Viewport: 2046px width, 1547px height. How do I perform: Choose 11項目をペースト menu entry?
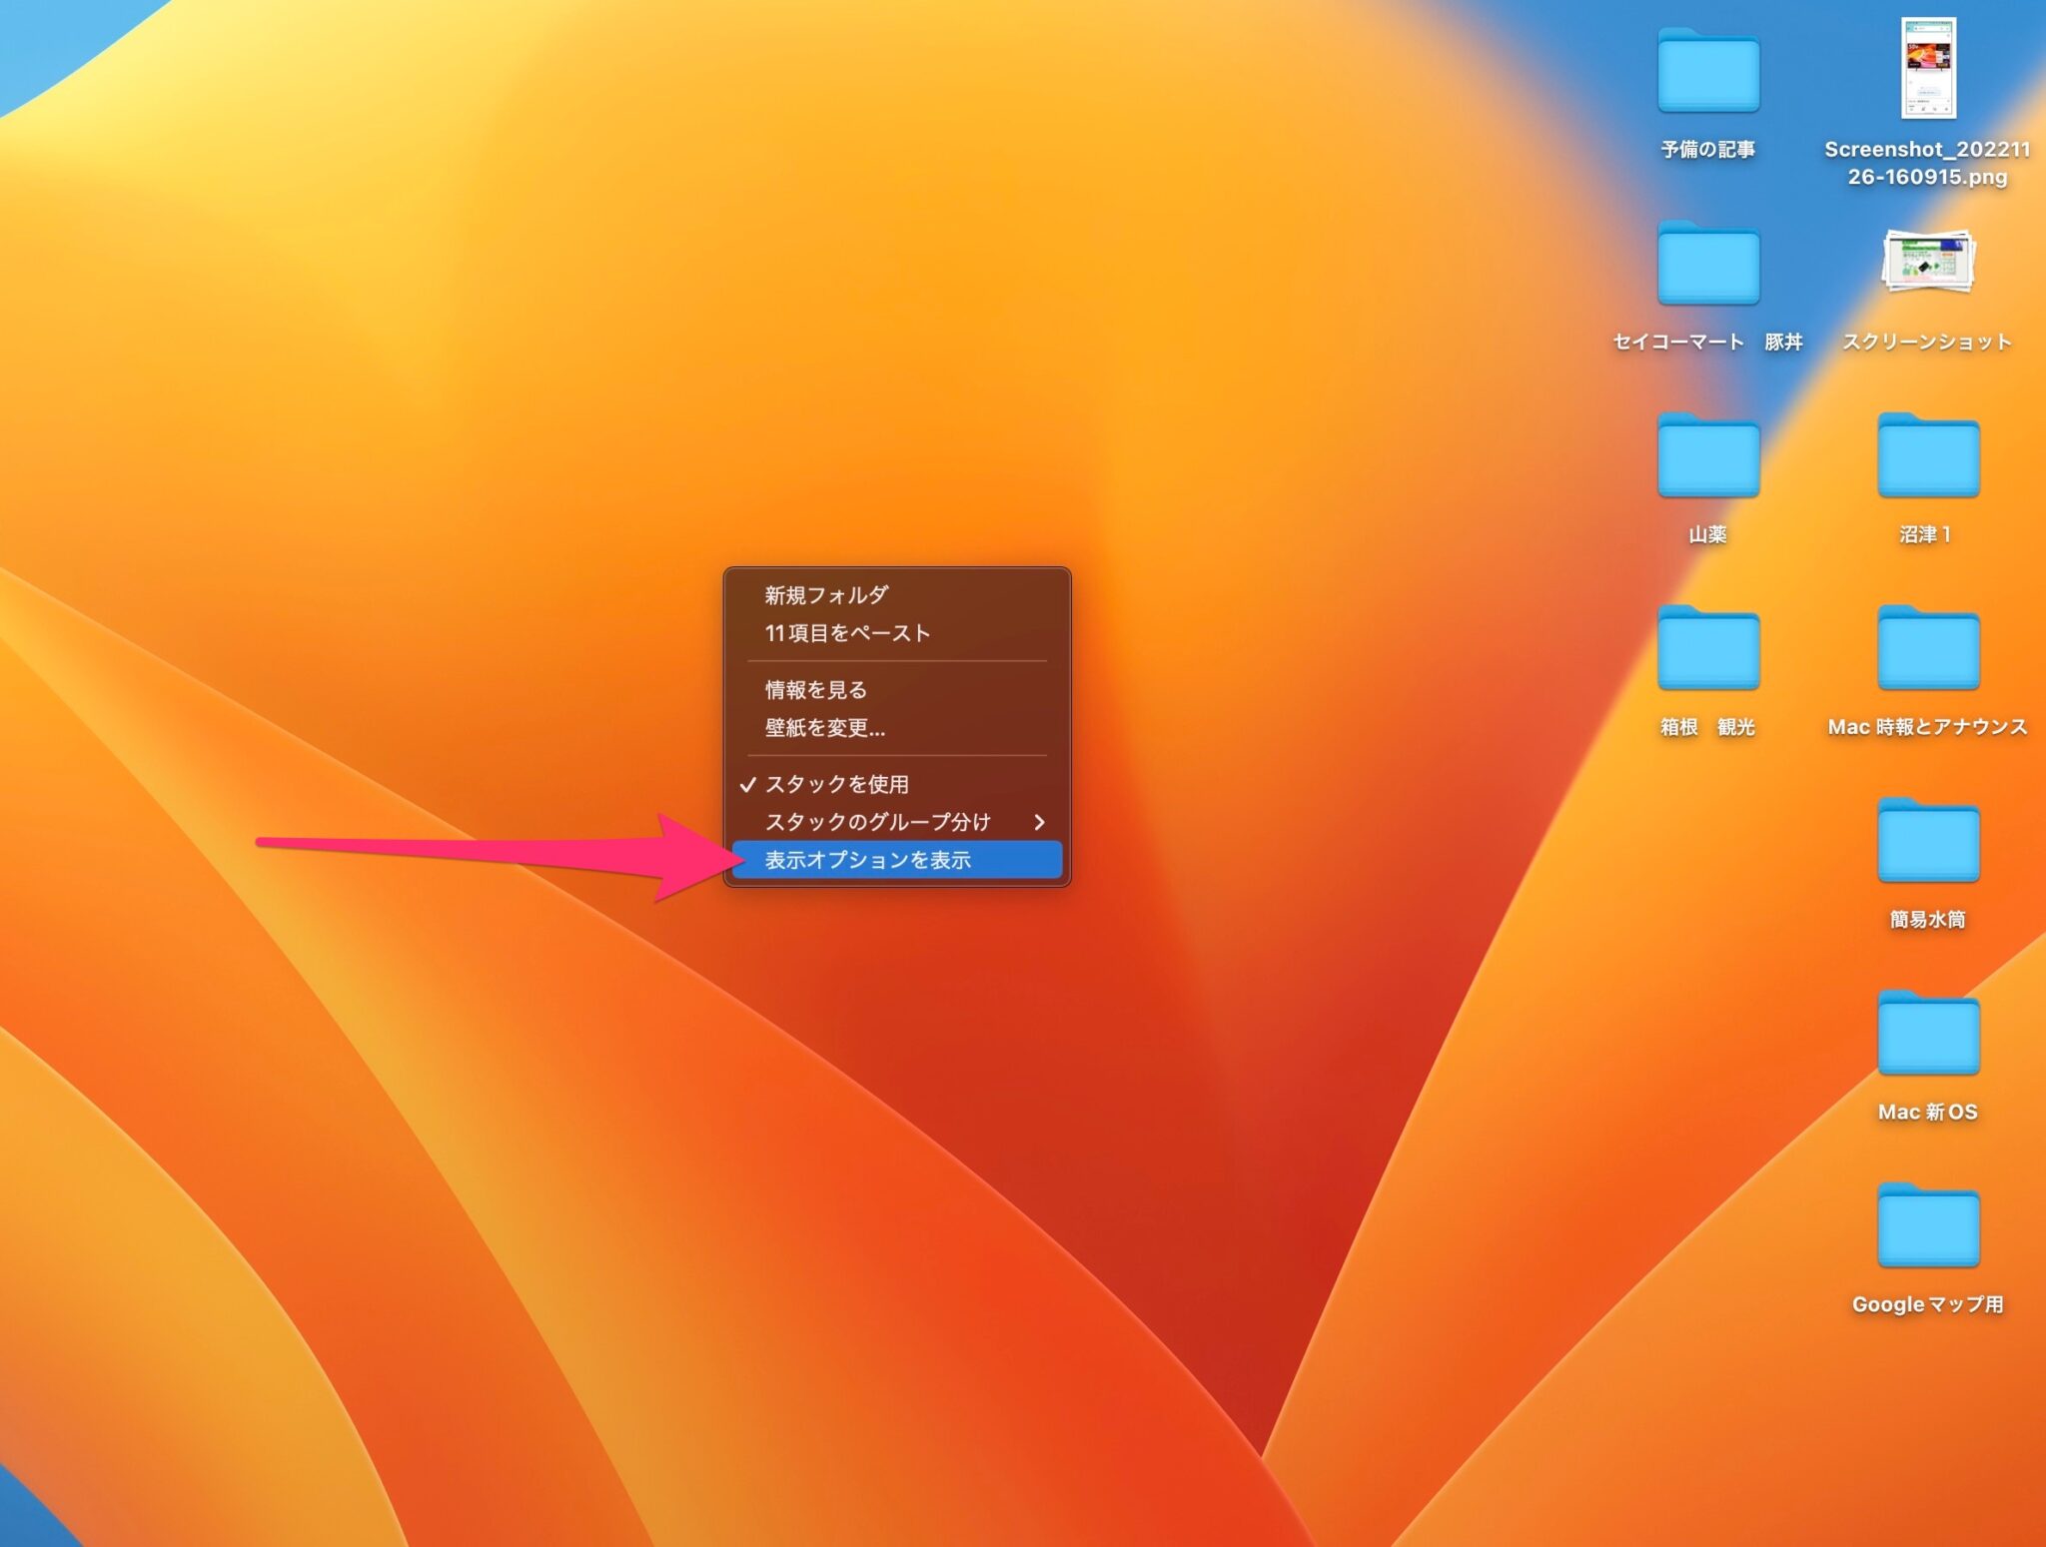tap(847, 633)
